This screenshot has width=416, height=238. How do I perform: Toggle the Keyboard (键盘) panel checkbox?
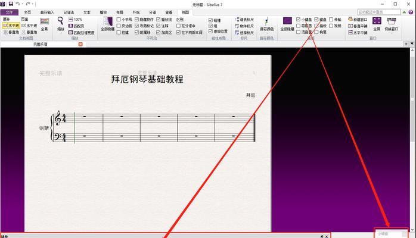[x=316, y=20]
